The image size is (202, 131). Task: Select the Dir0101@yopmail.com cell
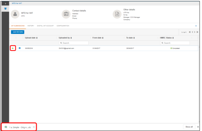(x=67, y=48)
